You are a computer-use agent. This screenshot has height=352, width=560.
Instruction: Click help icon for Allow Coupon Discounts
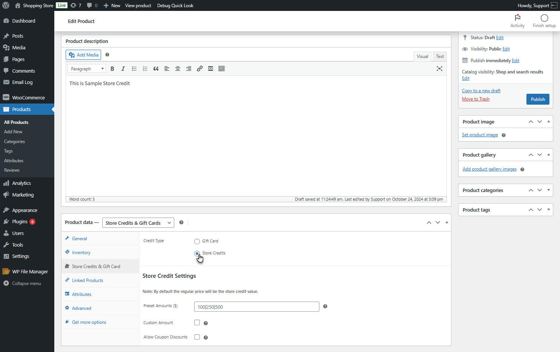[206, 337]
